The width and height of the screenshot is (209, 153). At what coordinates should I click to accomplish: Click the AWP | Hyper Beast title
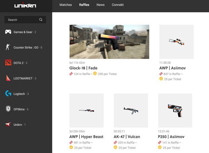pos(86,137)
